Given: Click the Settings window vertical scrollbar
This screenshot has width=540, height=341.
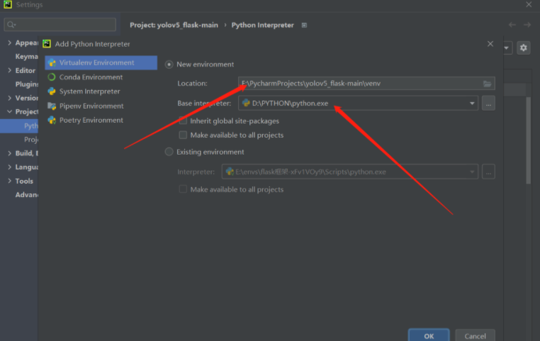Looking at the screenshot, I should [528, 140].
